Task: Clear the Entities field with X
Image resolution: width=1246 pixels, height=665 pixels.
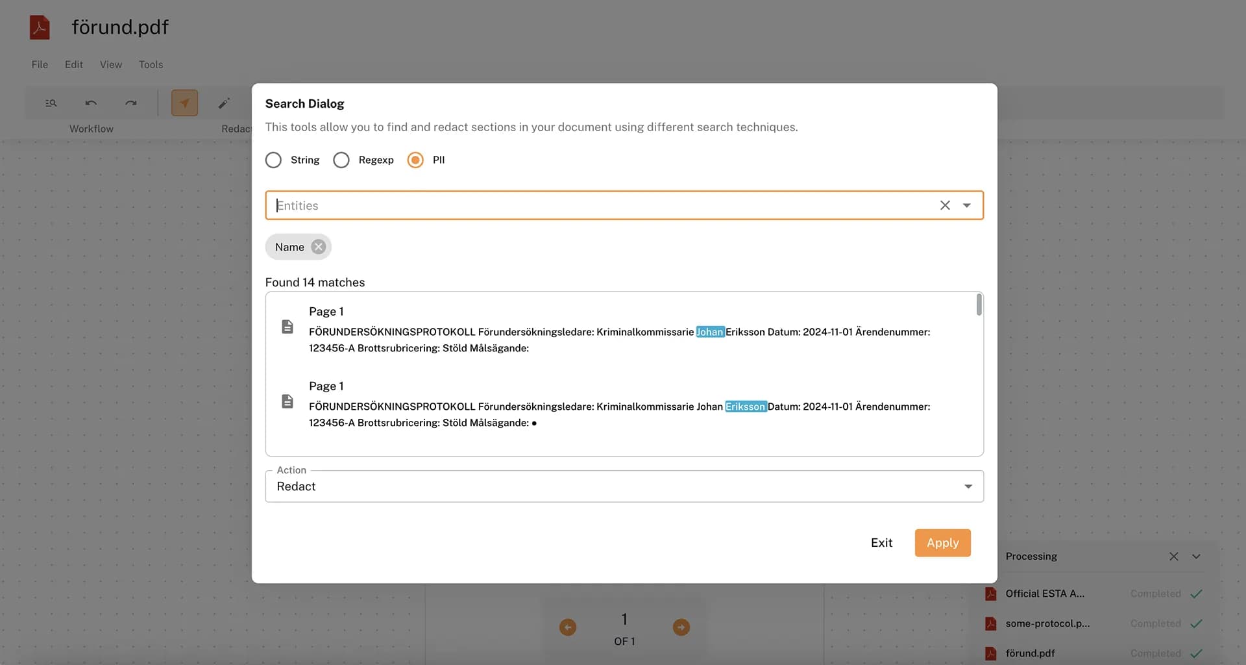Action: coord(945,205)
